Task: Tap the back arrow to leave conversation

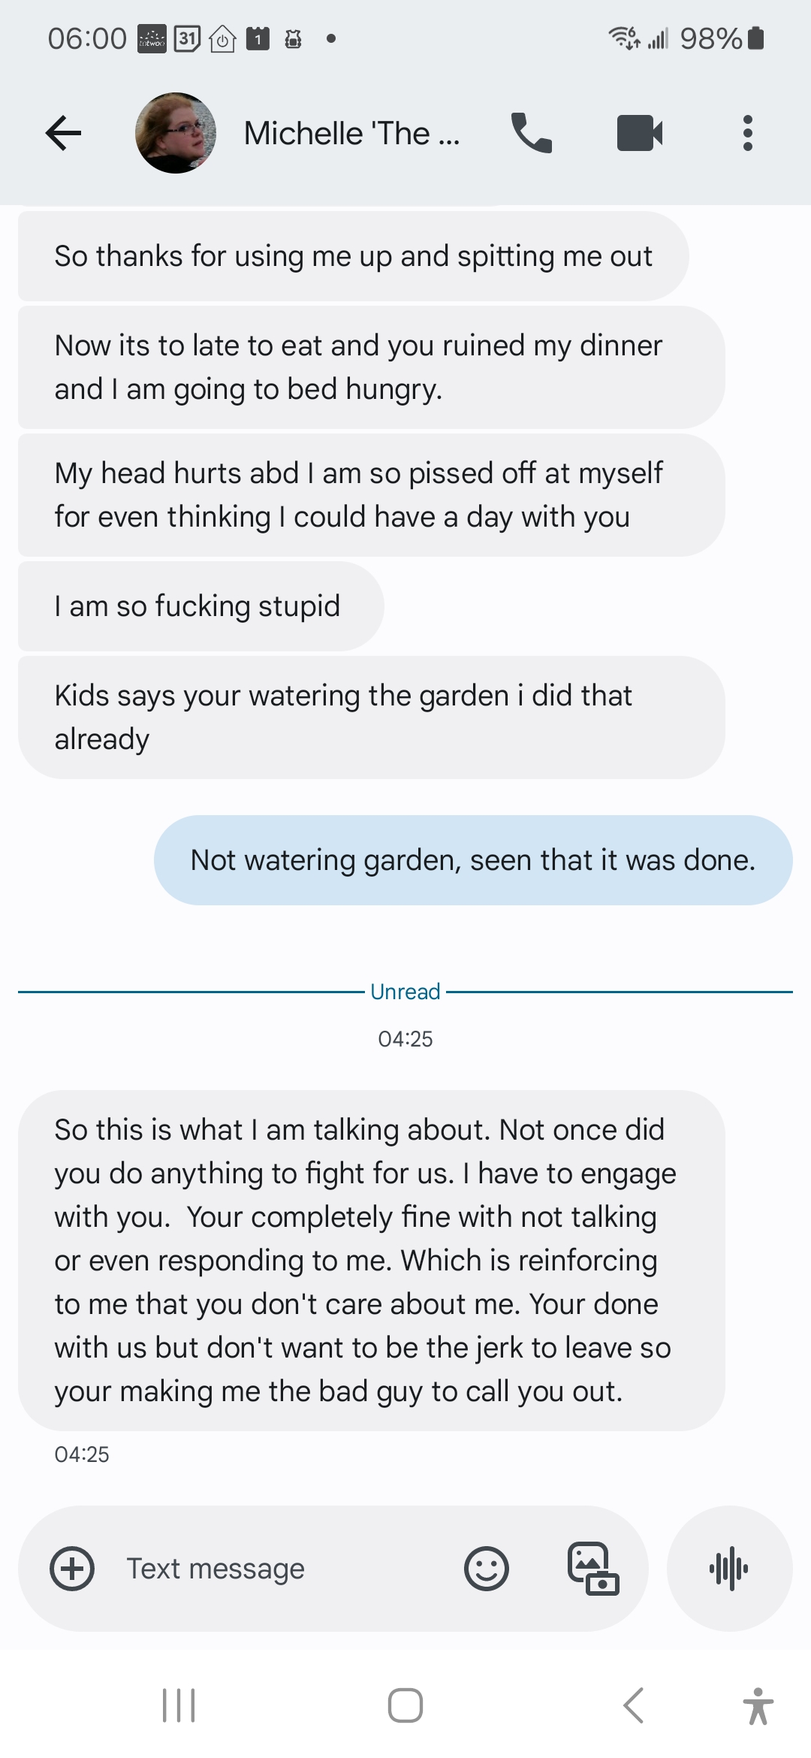Action: click(x=63, y=134)
